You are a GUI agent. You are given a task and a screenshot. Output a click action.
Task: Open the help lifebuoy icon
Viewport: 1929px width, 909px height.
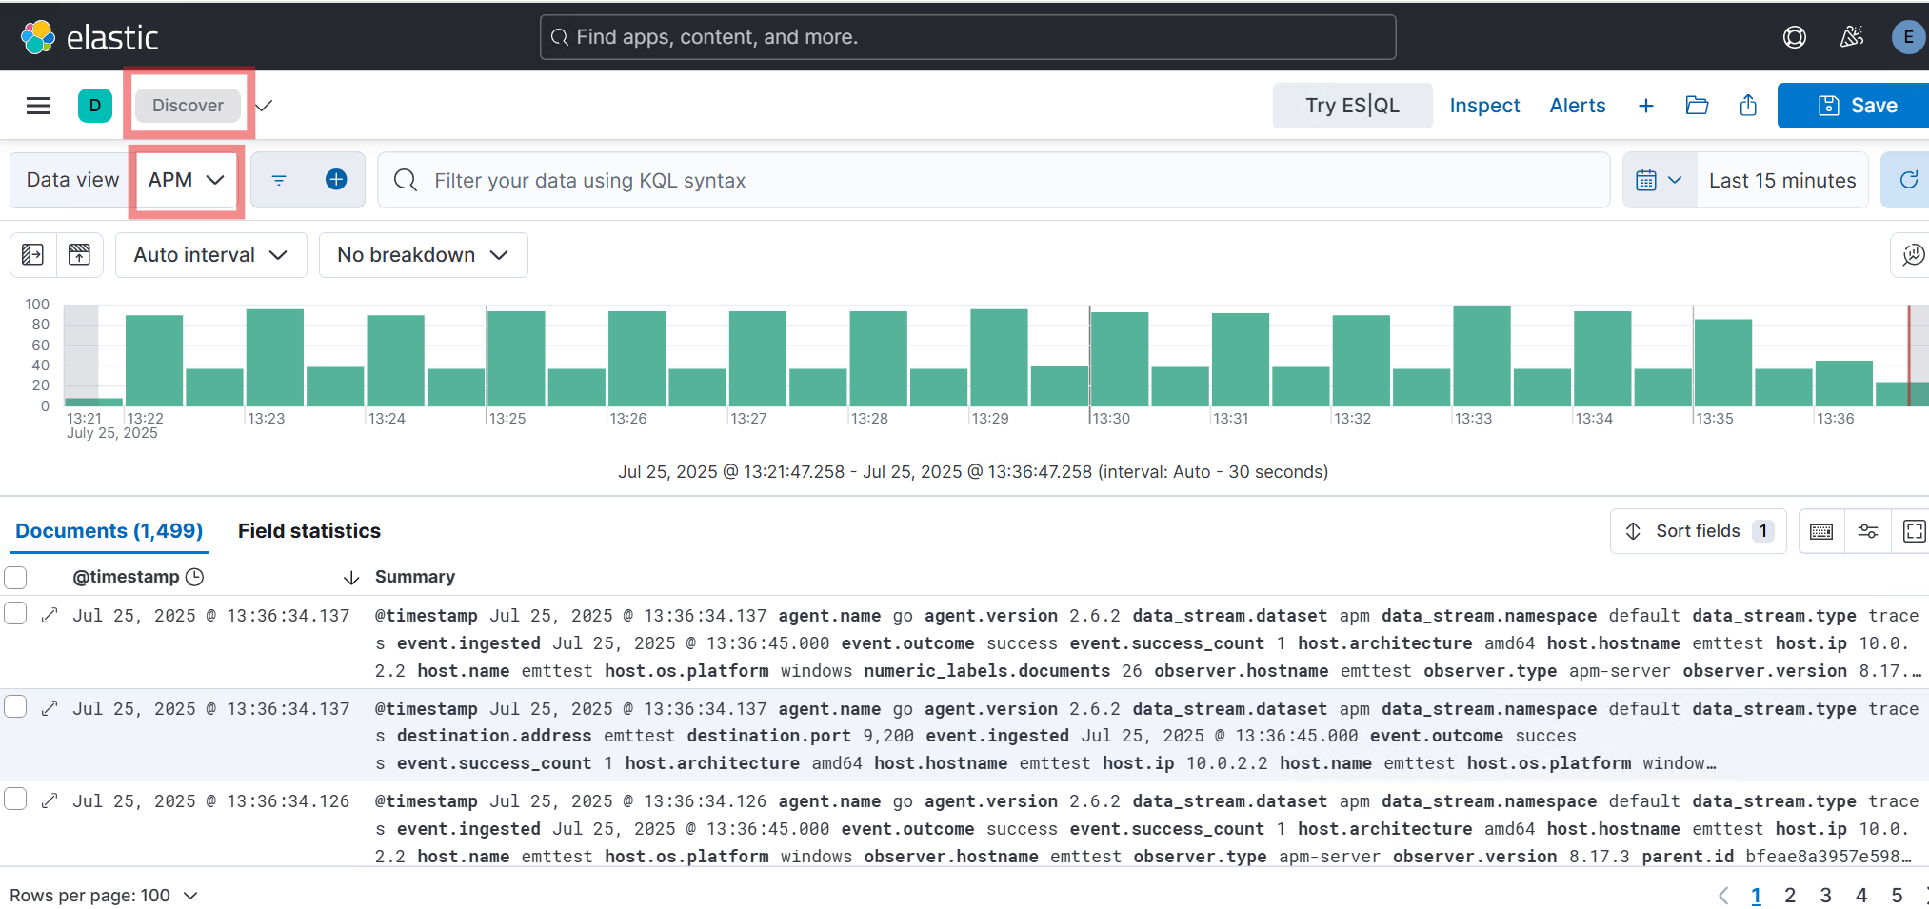click(1794, 37)
